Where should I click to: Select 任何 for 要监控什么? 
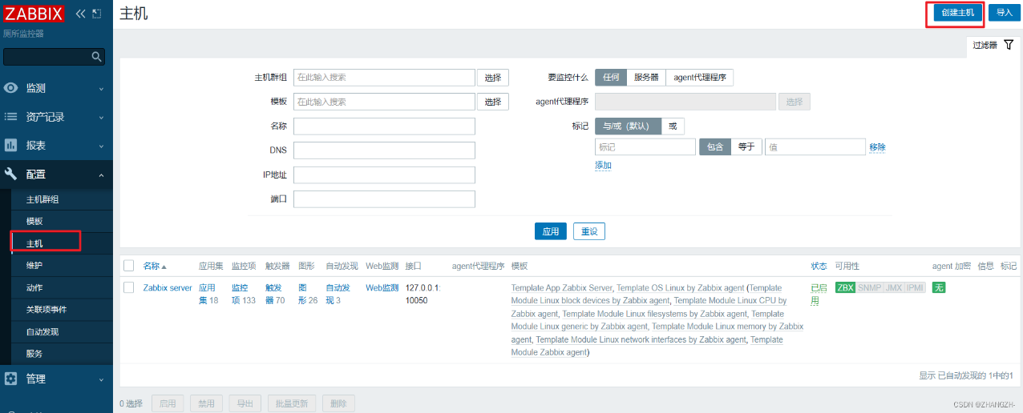click(x=611, y=78)
